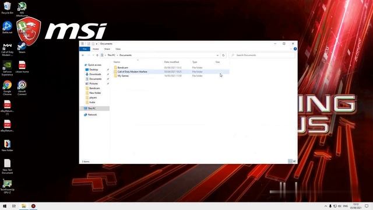
Task: Open the Recycle Bin desktop icon
Action: point(7,8)
